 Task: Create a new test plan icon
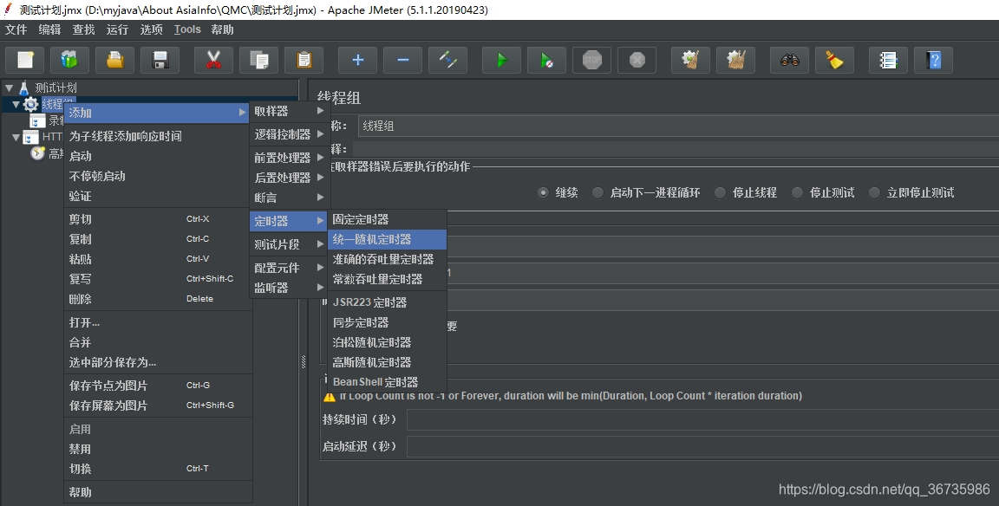click(25, 61)
